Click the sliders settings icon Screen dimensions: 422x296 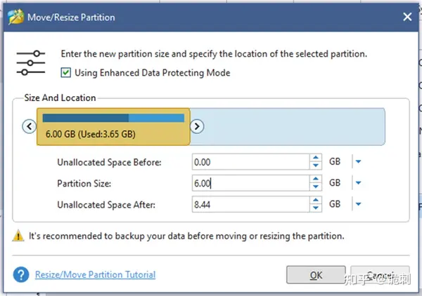(x=31, y=63)
